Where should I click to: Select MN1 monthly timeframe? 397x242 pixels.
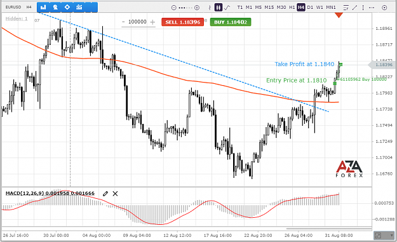(331, 8)
